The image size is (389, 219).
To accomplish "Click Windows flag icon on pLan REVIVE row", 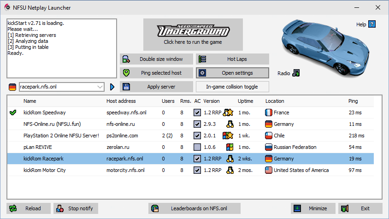I will pyautogui.click(x=230, y=147).
